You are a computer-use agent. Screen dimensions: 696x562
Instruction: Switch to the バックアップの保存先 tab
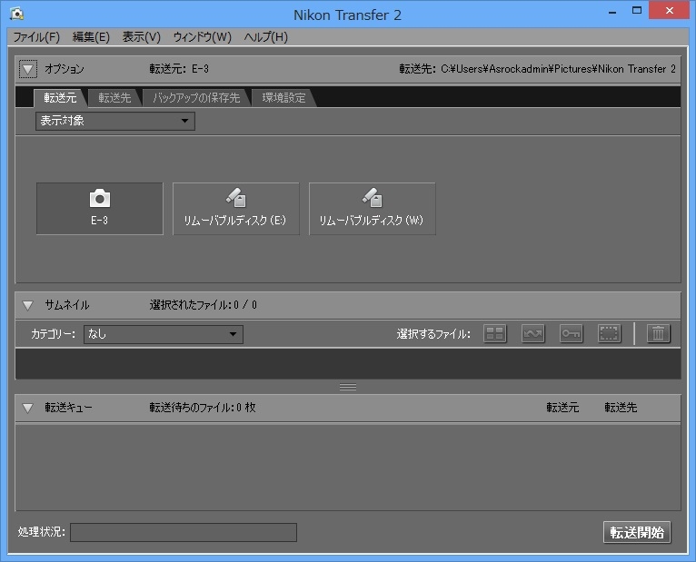(x=196, y=97)
